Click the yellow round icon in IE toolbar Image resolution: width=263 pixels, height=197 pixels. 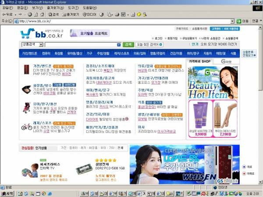pos(139,14)
